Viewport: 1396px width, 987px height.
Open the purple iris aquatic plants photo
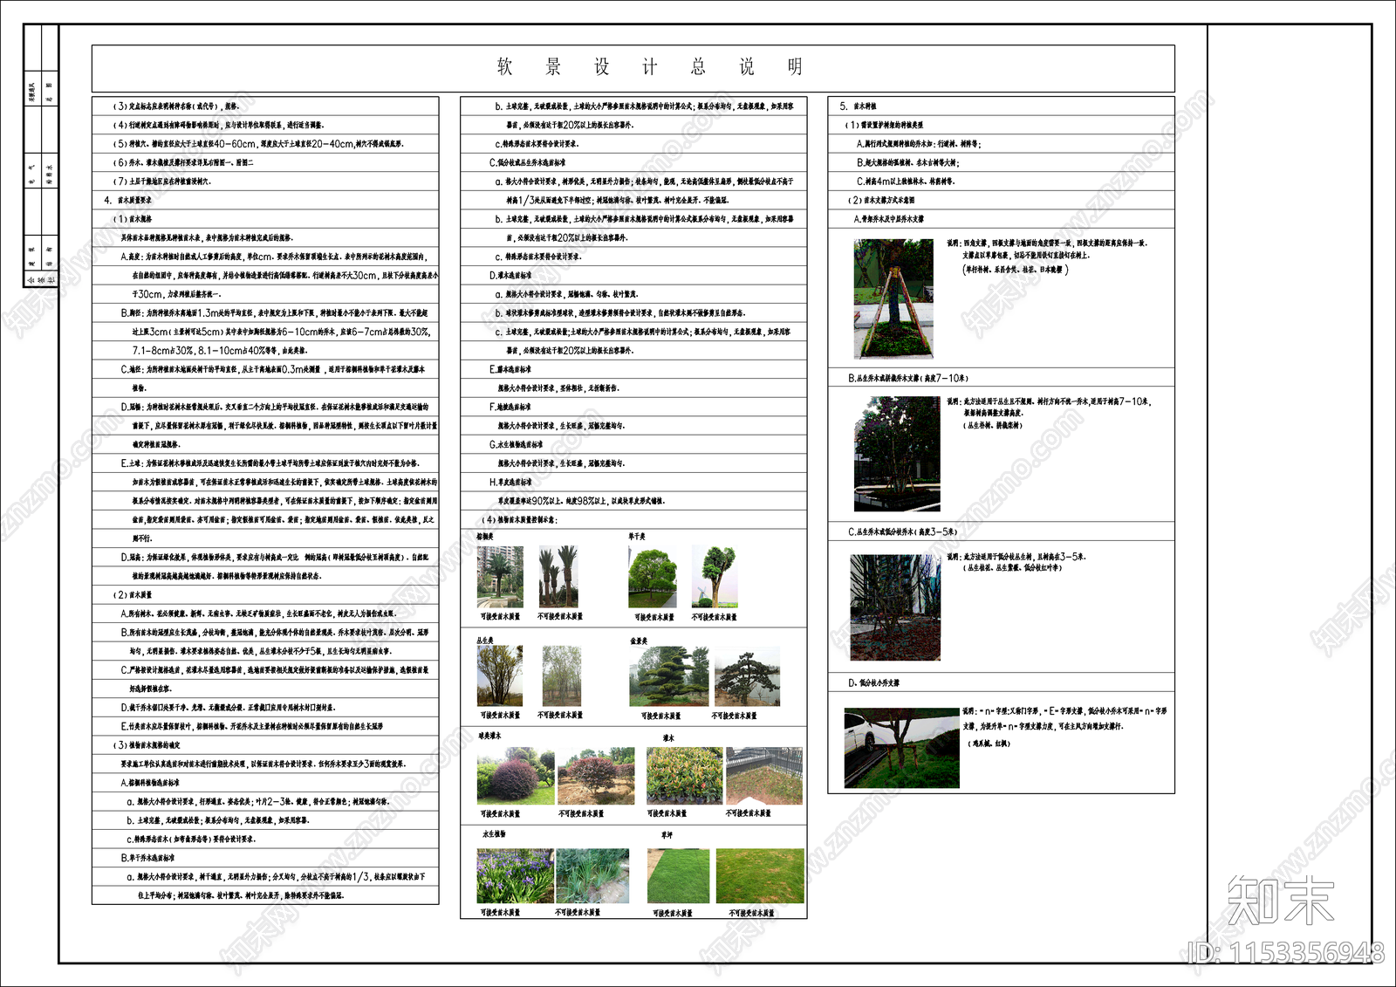[x=516, y=876]
